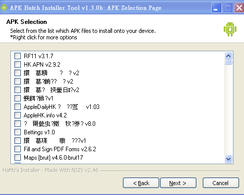This screenshot has height=195, width=244.
Task: Select "Fill and Sign PDF Forms v2.6.2" entry
Action: point(60,149)
